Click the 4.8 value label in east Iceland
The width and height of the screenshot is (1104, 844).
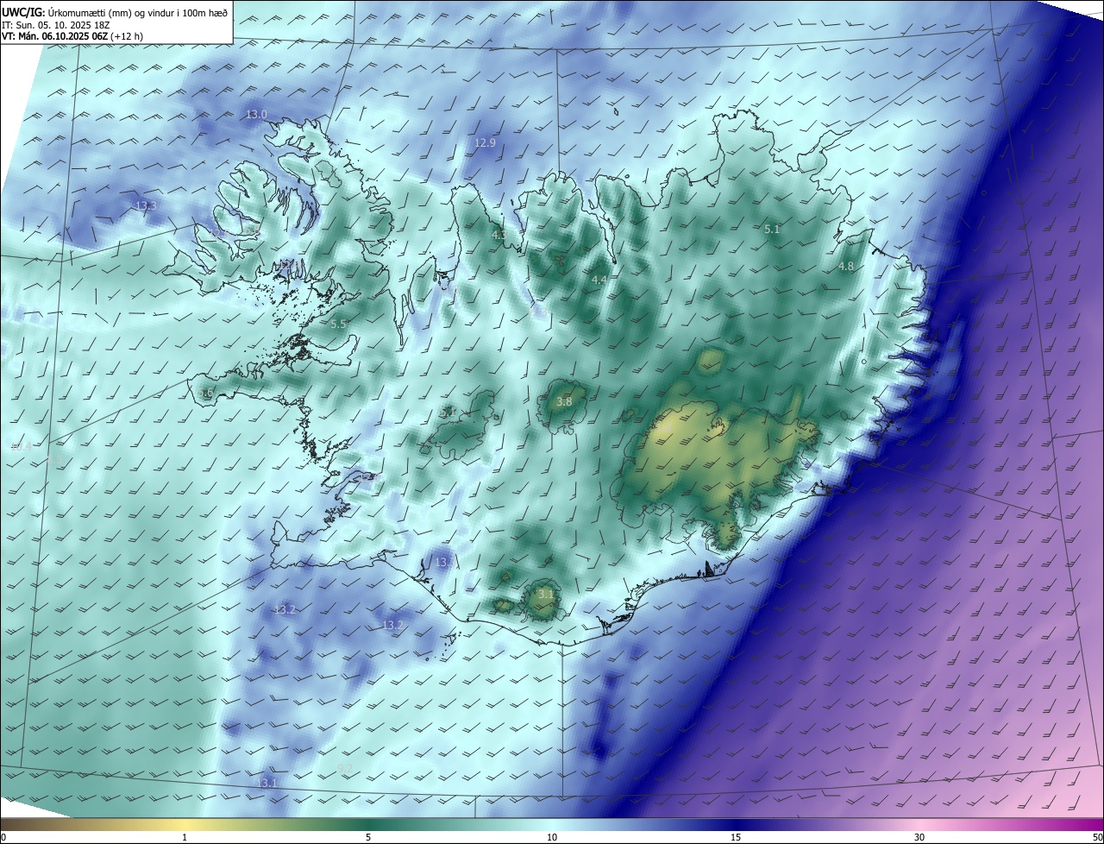click(x=846, y=267)
